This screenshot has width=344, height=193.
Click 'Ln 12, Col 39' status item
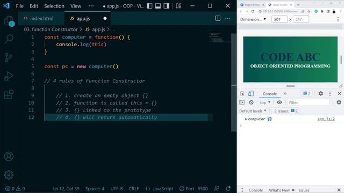(x=66, y=188)
